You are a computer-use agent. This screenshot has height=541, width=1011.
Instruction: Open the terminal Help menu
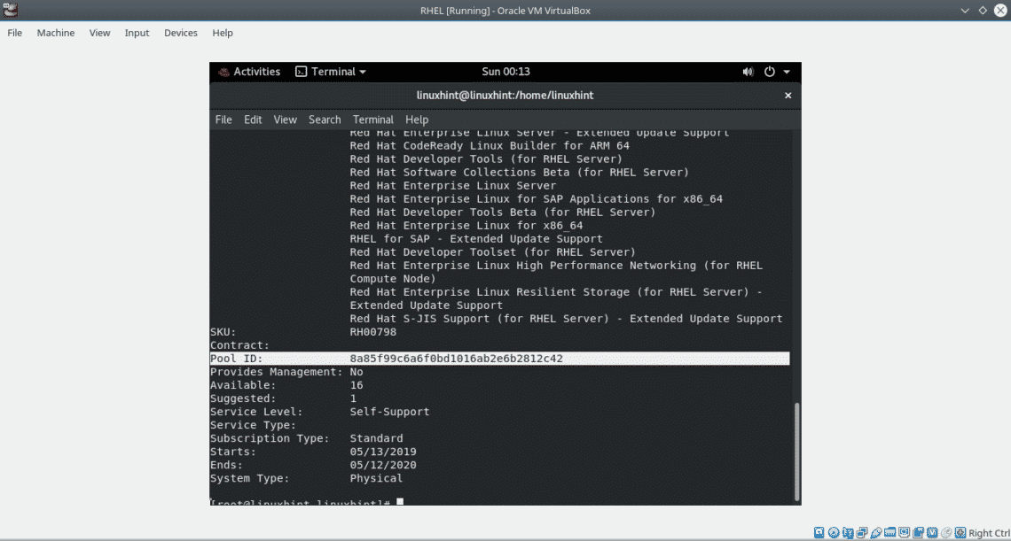pyautogui.click(x=417, y=120)
